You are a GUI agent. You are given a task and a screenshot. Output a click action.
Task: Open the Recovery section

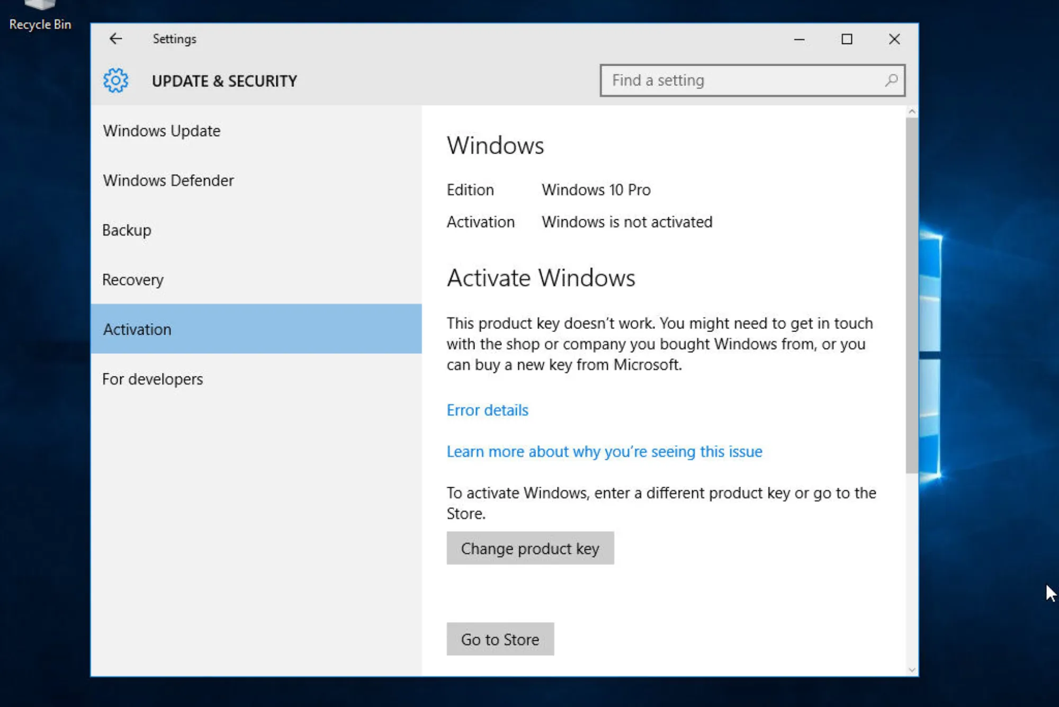[x=133, y=280]
